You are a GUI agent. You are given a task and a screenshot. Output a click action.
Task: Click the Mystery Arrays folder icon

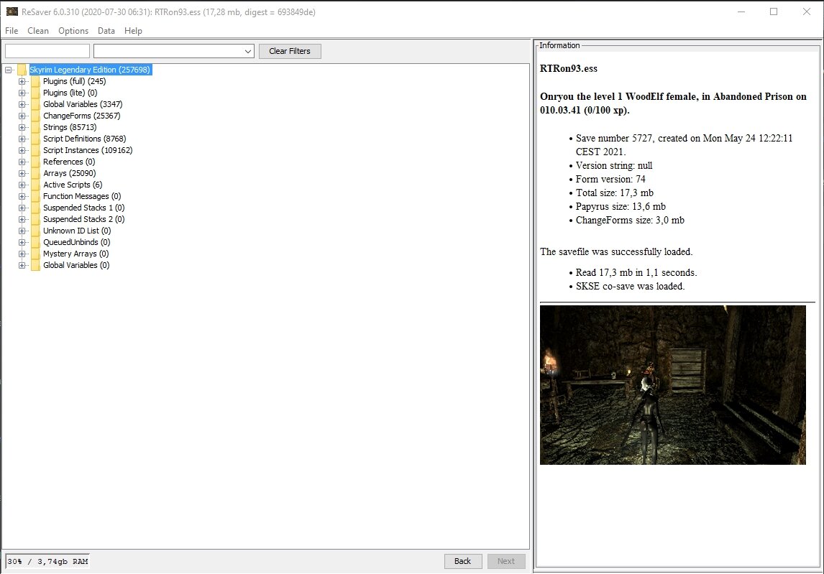[35, 254]
